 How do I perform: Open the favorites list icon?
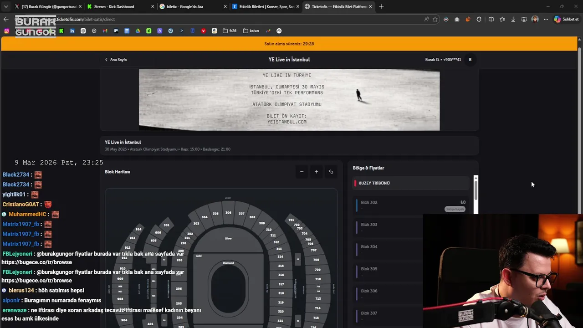click(x=502, y=19)
